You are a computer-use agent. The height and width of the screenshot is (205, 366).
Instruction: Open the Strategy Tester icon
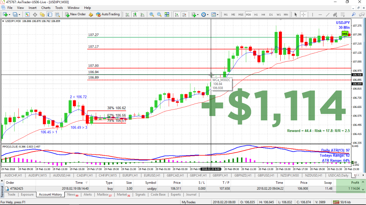pyautogui.click(x=57, y=15)
